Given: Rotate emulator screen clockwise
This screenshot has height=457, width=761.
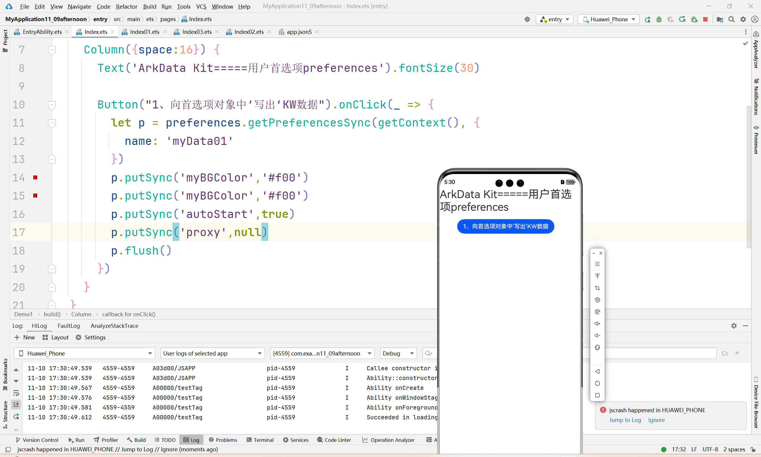Looking at the screenshot, I should click(597, 312).
